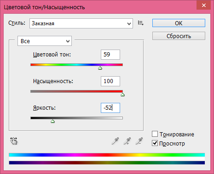Open the Все color range dropdown
The image size is (214, 174).
(45, 41)
